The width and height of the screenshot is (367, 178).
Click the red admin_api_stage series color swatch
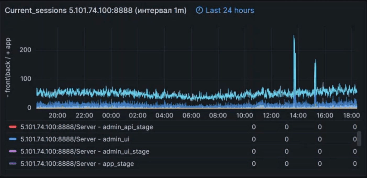(x=13, y=127)
